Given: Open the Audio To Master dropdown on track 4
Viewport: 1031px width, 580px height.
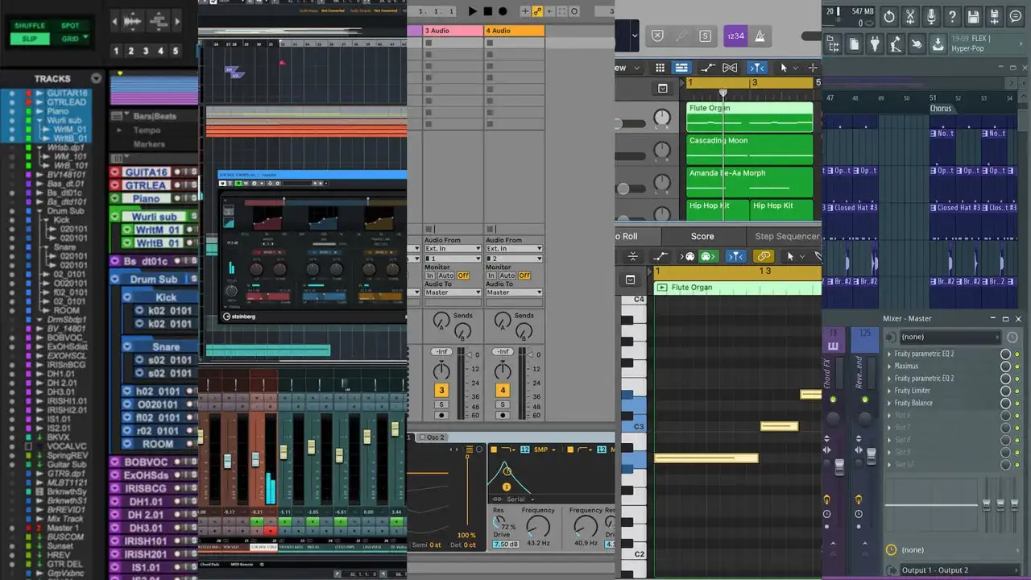Looking at the screenshot, I should point(514,292).
